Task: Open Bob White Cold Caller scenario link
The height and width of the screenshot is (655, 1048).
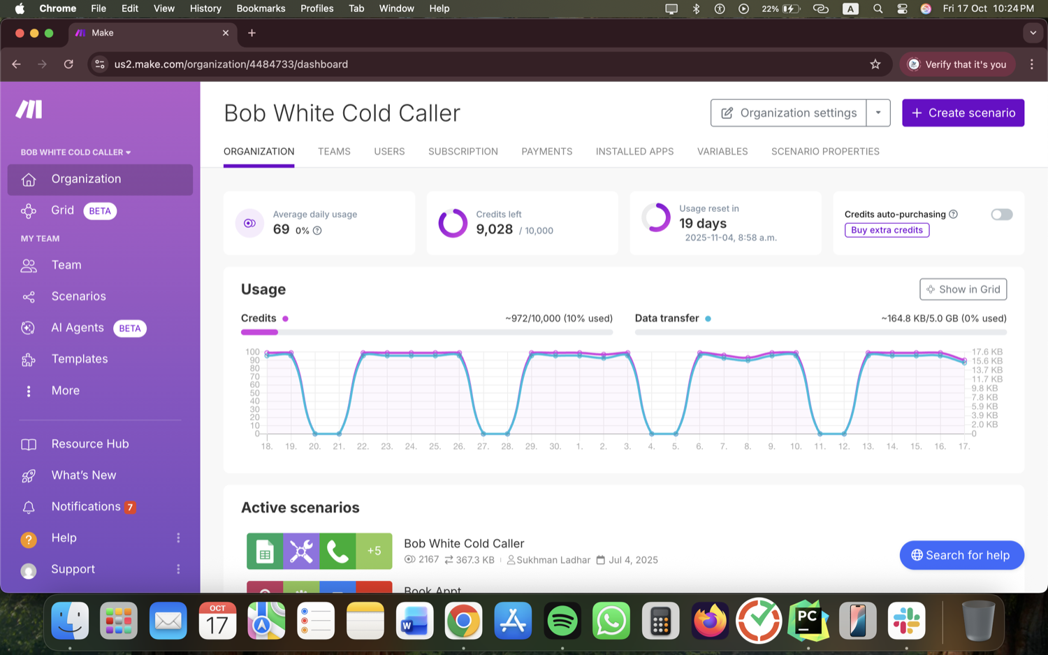Action: [464, 543]
